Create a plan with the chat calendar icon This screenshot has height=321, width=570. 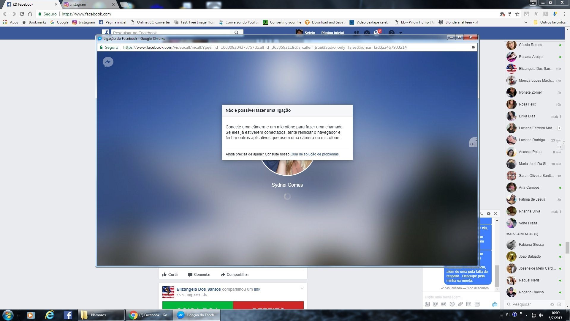point(477,304)
